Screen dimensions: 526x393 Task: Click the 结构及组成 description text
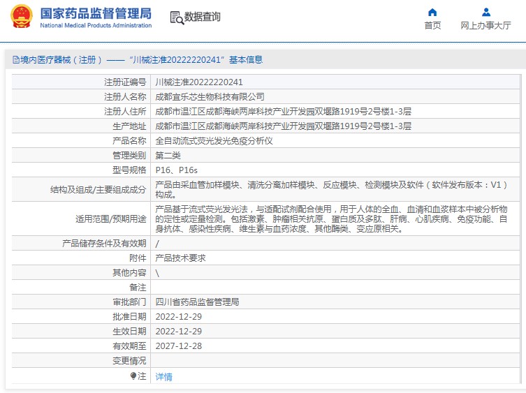tap(331, 190)
